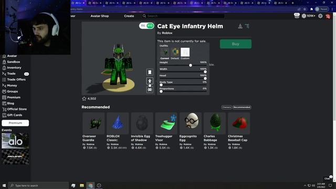This screenshot has width=336, height=189.
Task: Open Groups in the sidebar
Action: [13, 91]
